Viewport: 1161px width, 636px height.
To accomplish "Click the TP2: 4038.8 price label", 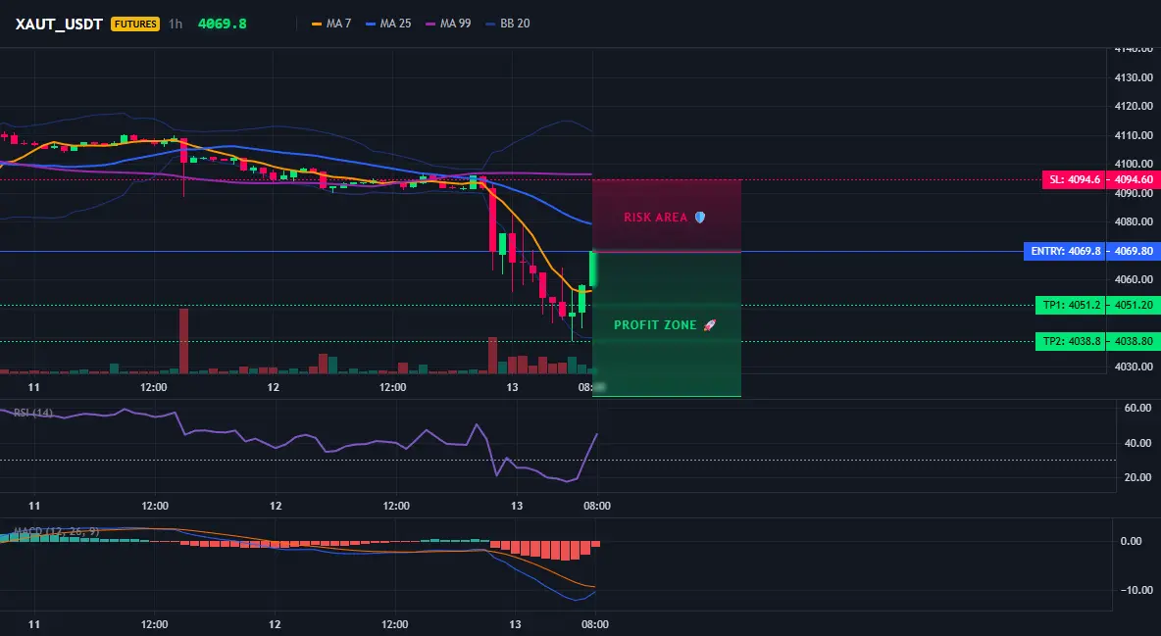I will (1071, 341).
